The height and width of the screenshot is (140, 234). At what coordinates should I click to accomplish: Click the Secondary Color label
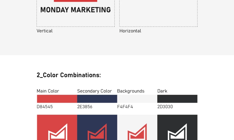pyautogui.click(x=94, y=91)
